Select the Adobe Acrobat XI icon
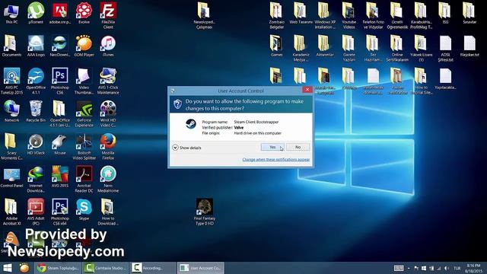Viewport: 487px width, 274px height. pyautogui.click(x=11, y=212)
